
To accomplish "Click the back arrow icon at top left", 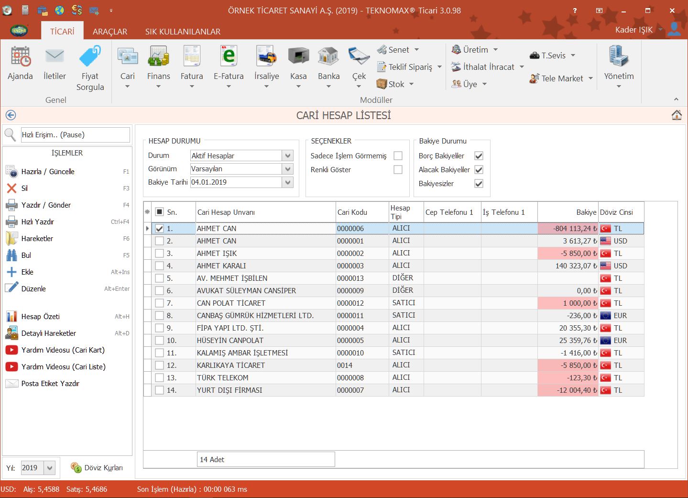I will click(11, 115).
